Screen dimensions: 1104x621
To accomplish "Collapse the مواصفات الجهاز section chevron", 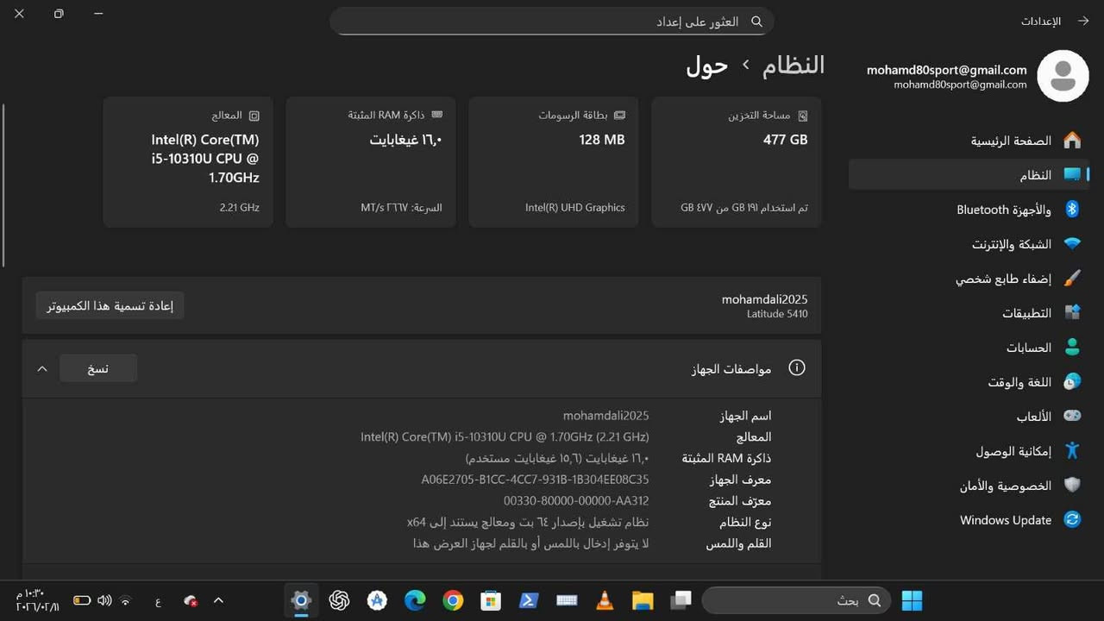I will coord(41,367).
